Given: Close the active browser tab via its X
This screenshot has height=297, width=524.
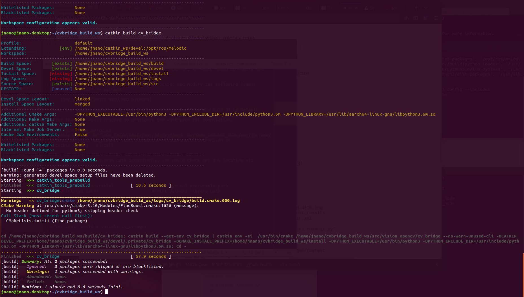Looking at the screenshot, I should pos(356,8).
